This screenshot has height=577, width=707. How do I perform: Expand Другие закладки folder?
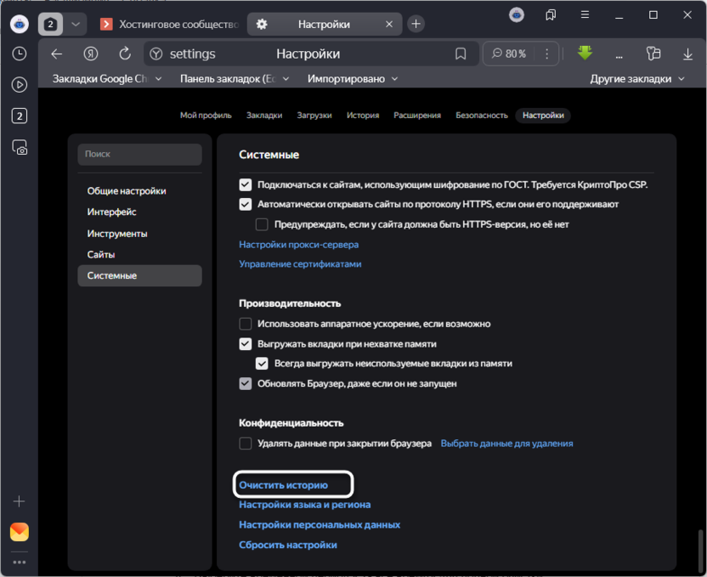pos(637,79)
